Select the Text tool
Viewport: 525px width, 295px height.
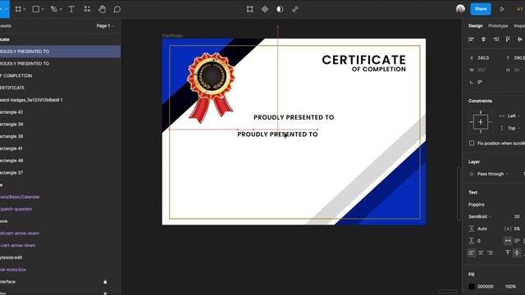[71, 9]
